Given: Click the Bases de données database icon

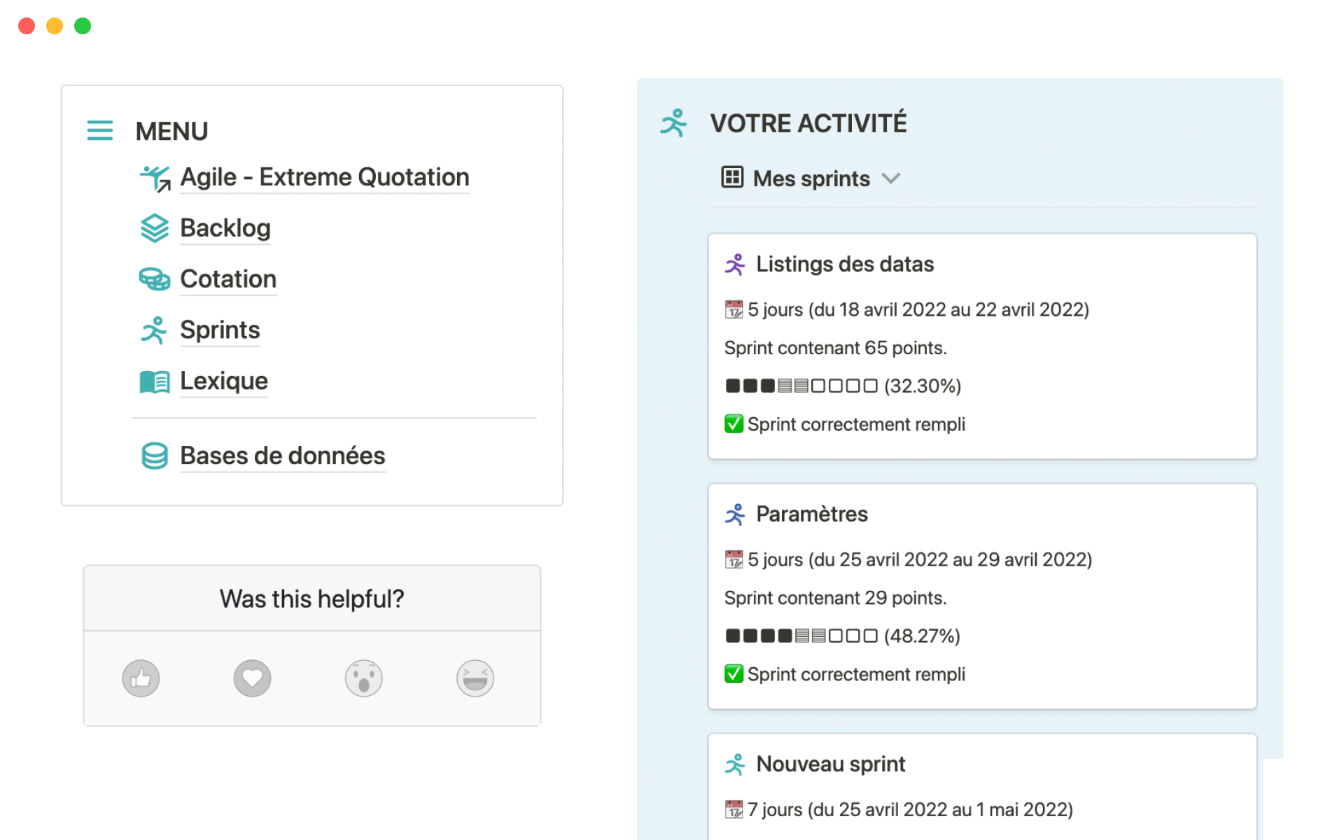Looking at the screenshot, I should click(154, 456).
